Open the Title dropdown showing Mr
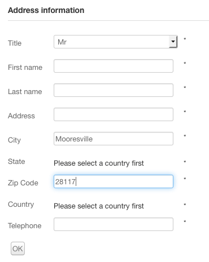 coord(115,42)
